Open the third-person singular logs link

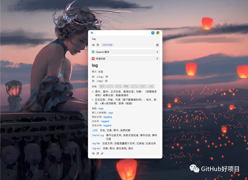click(x=110, y=113)
